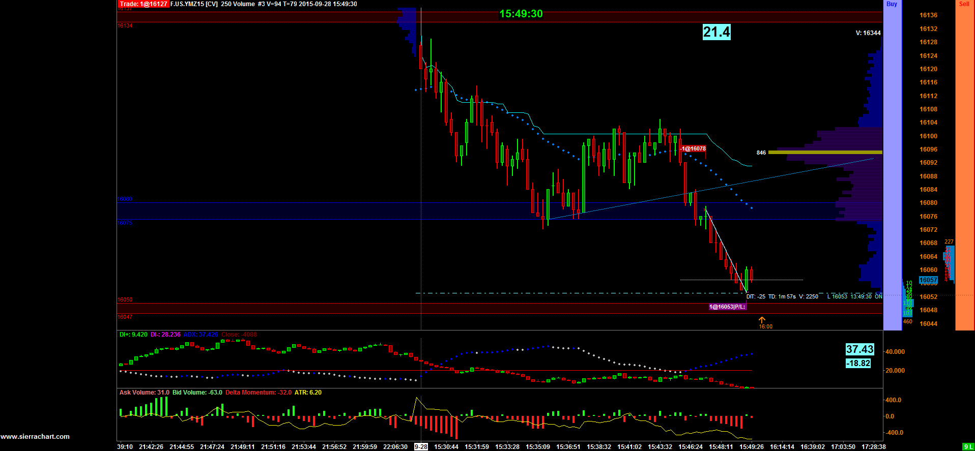Screen dimensions: 975x451
Task: Click the www.sierrachart.com link text
Action: 35,436
